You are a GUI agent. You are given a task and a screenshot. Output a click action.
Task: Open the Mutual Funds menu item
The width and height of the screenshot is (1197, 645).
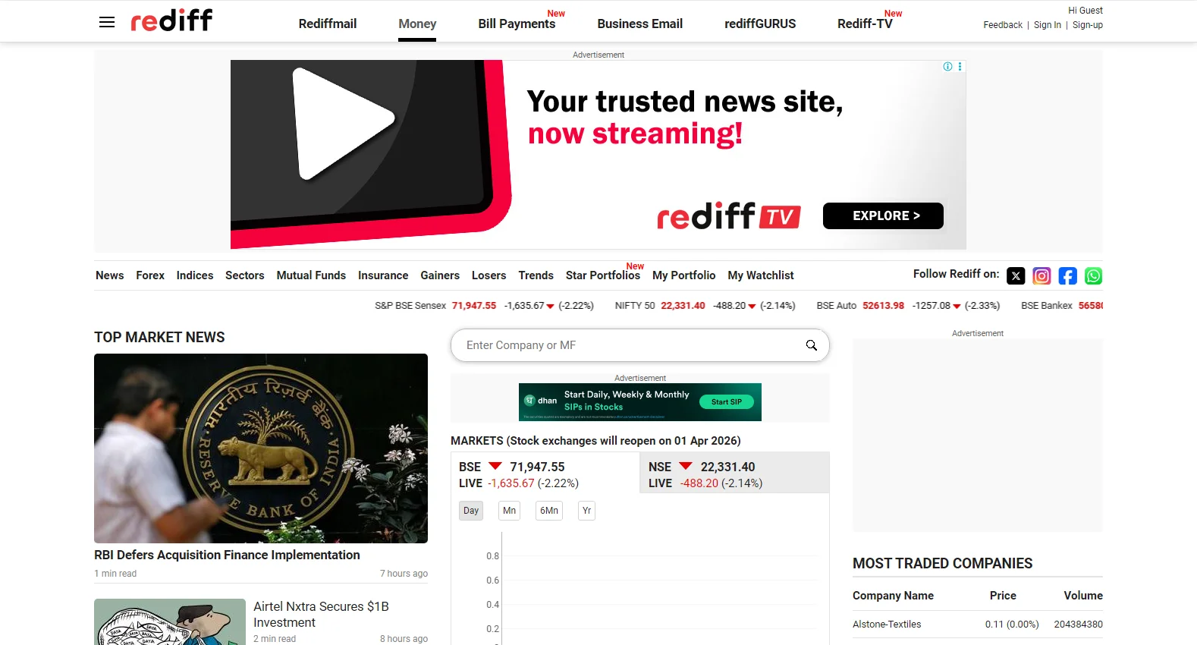(x=311, y=275)
